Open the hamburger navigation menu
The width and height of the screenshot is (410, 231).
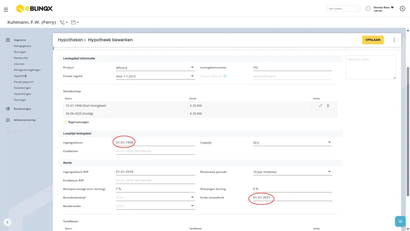coord(6,10)
